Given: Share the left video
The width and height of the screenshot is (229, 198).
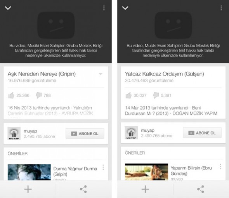Looking at the screenshot, I should 83,189.
